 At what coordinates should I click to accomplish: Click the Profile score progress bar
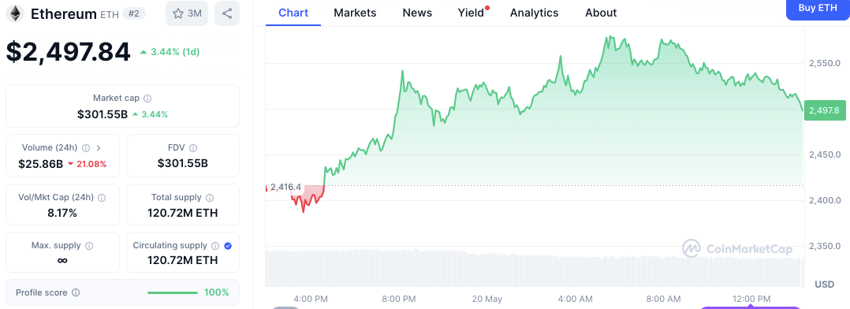click(x=173, y=292)
